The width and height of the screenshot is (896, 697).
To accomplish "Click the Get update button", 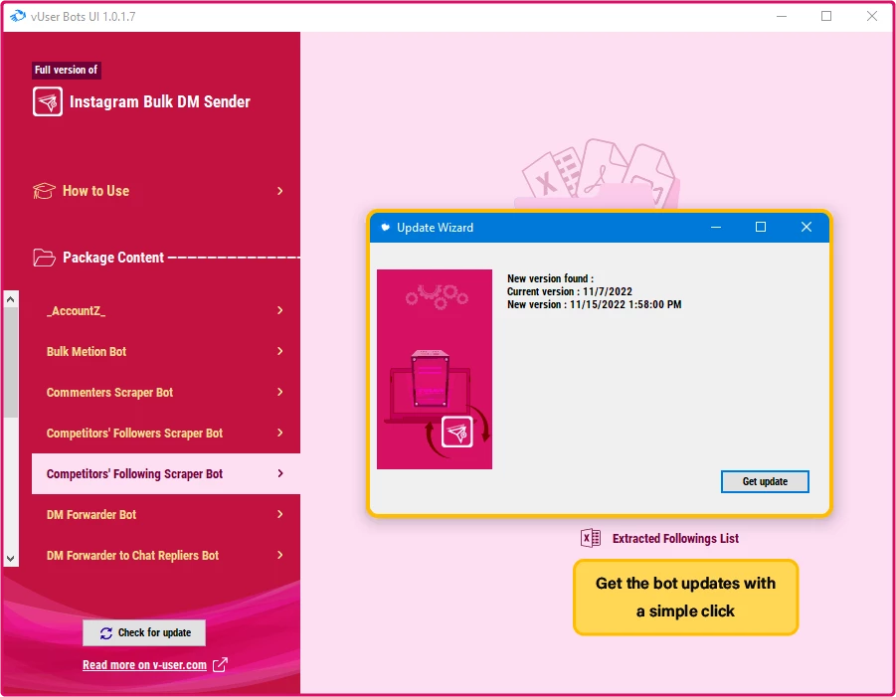I will pos(765,481).
